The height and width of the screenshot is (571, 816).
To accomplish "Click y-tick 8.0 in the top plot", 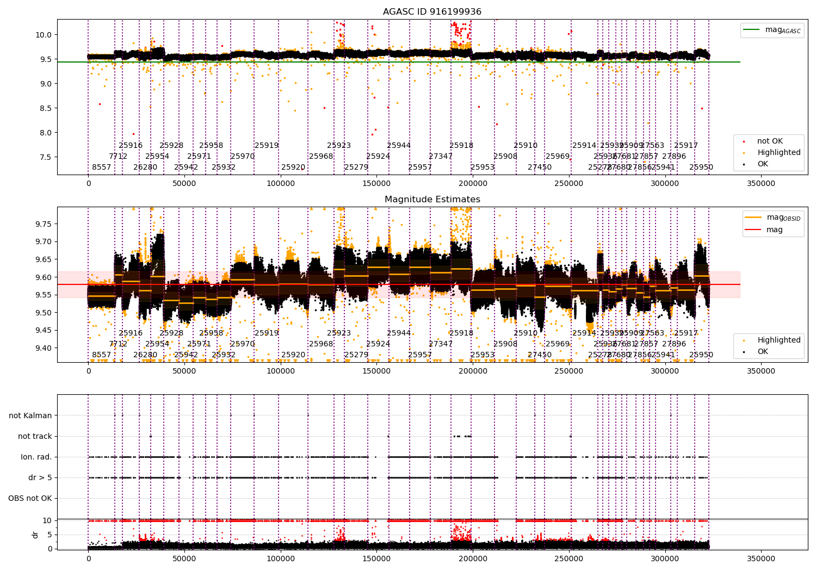I will (x=46, y=133).
